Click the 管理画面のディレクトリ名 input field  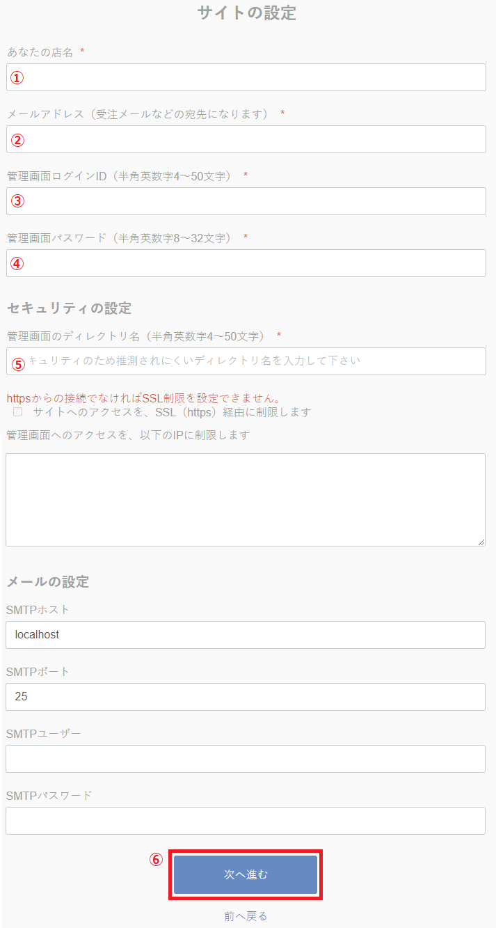pyautogui.click(x=246, y=361)
